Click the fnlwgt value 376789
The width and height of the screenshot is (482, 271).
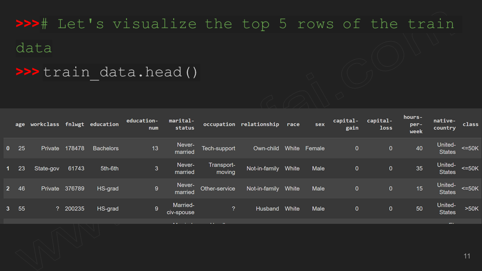[75, 189]
